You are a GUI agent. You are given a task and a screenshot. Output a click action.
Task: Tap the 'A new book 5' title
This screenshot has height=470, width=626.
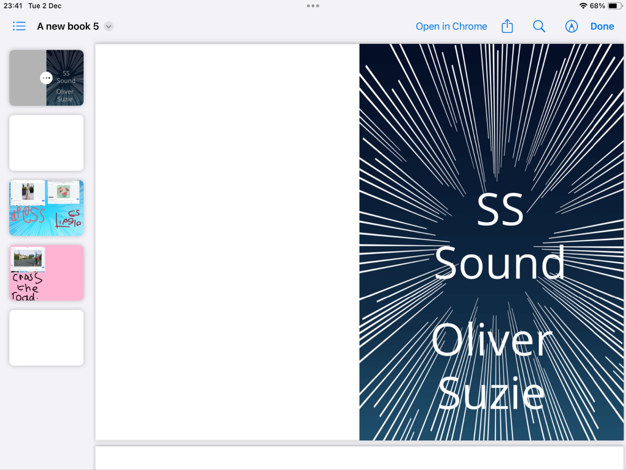[x=68, y=26]
